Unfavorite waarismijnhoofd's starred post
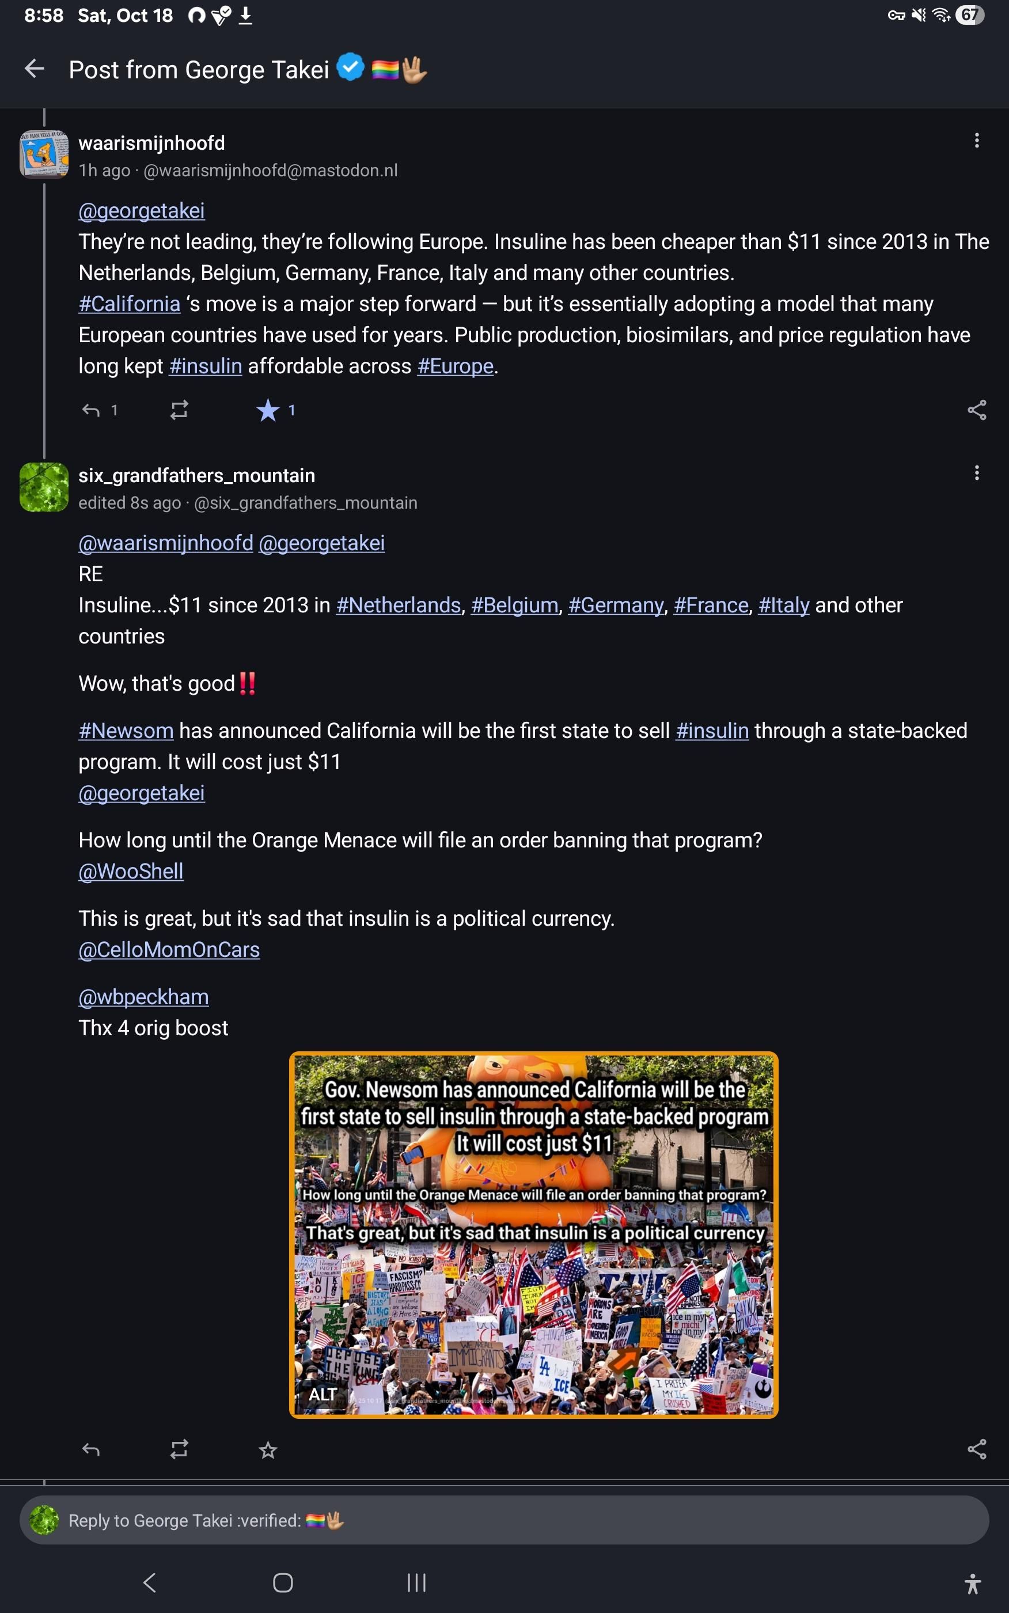The height and width of the screenshot is (1613, 1009). (268, 410)
